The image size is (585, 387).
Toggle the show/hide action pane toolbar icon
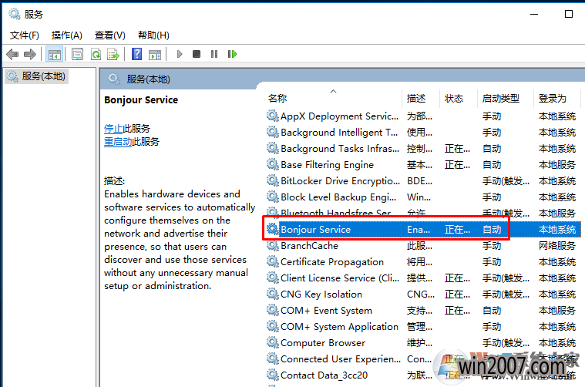(155, 55)
